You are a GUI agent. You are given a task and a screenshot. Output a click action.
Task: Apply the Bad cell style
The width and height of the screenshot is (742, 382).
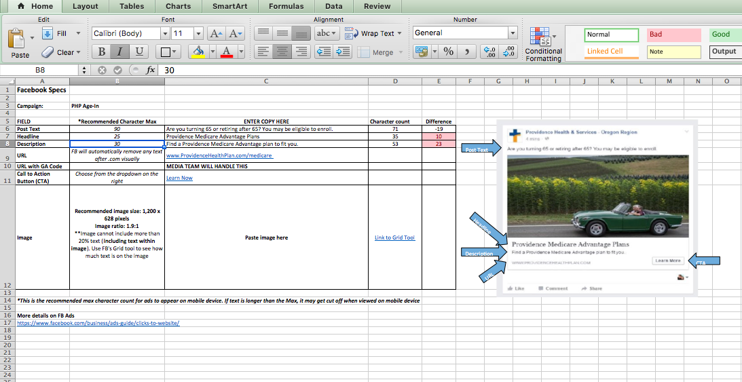[674, 35]
